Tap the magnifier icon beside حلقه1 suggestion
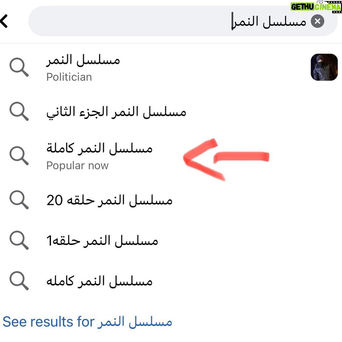This screenshot has width=342, height=342. pos(19,240)
